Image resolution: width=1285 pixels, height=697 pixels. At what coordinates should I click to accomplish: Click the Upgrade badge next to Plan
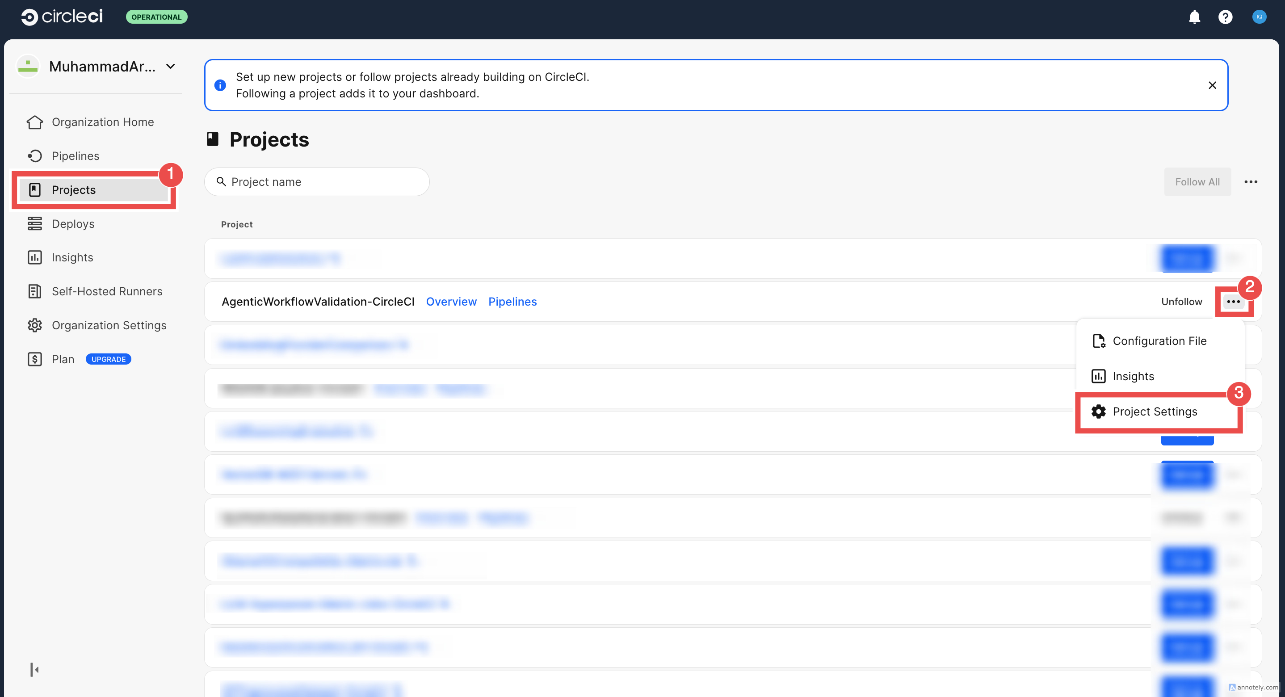(x=108, y=359)
